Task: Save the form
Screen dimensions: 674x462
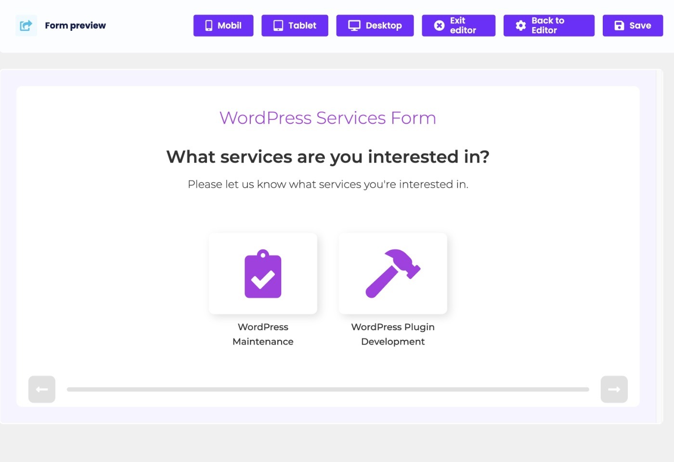Action: tap(633, 26)
